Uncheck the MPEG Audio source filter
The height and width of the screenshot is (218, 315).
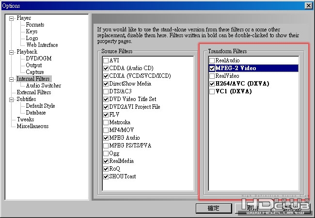pyautogui.click(x=106, y=138)
